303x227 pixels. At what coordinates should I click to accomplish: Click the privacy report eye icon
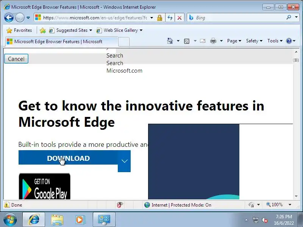click(x=120, y=205)
